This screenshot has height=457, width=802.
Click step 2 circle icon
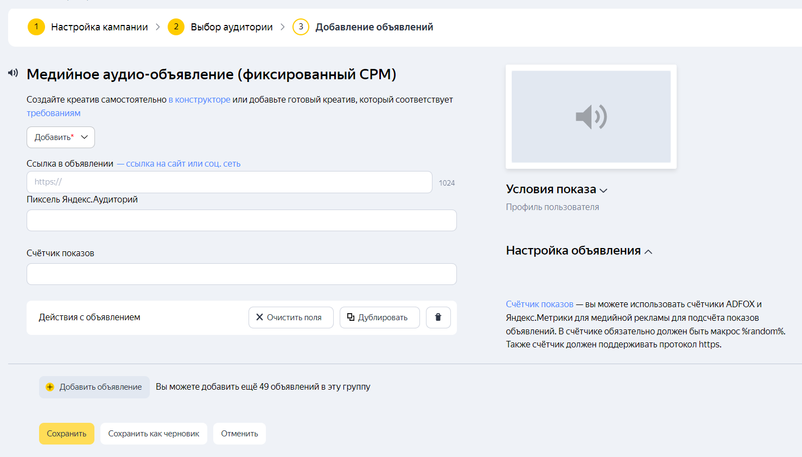176,27
